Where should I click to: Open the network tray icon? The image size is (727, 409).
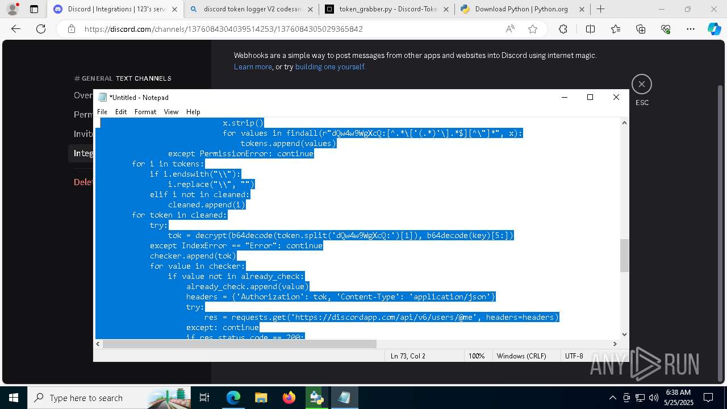tap(640, 398)
